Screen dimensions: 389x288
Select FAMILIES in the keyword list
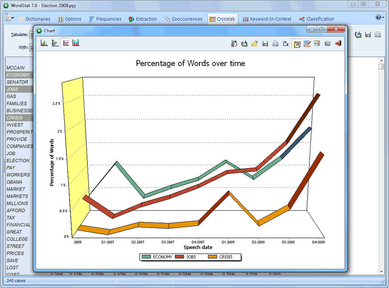[x=19, y=104]
